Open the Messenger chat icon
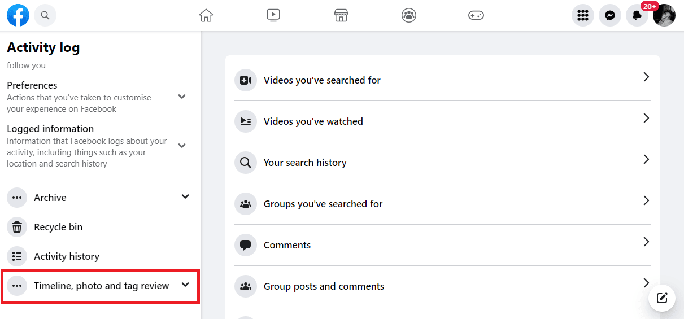684x319 pixels. [x=610, y=15]
